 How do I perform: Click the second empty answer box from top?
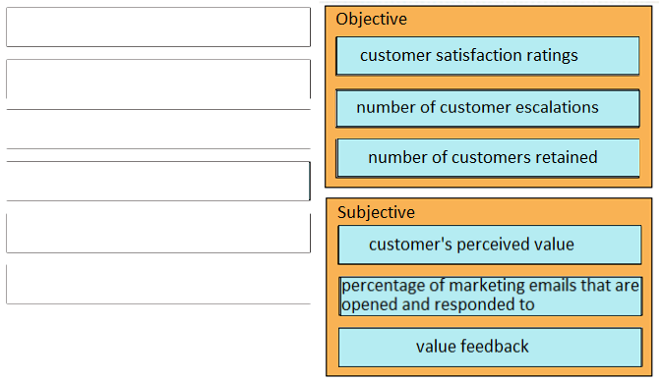point(158,79)
